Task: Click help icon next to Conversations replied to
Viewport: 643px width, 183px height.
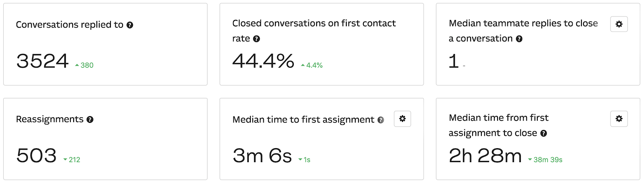Action: pos(130,25)
